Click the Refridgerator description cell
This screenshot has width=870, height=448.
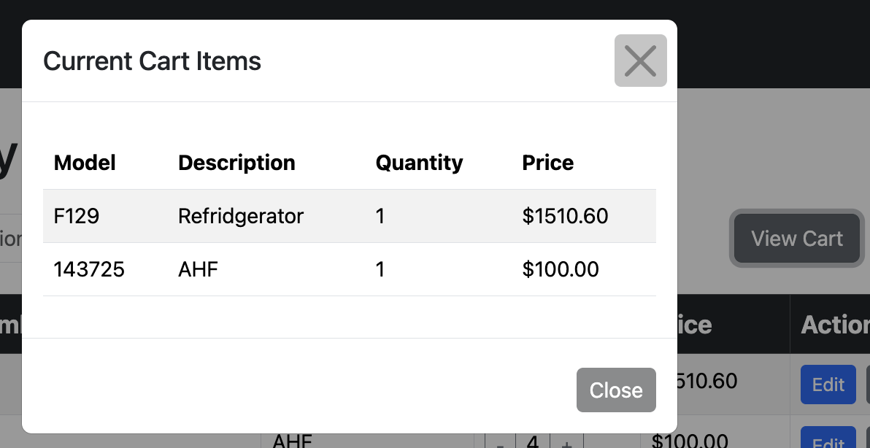click(241, 216)
